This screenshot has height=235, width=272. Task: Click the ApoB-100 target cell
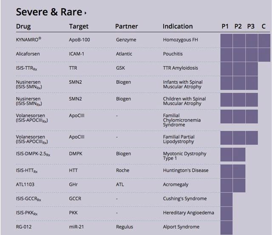79,40
